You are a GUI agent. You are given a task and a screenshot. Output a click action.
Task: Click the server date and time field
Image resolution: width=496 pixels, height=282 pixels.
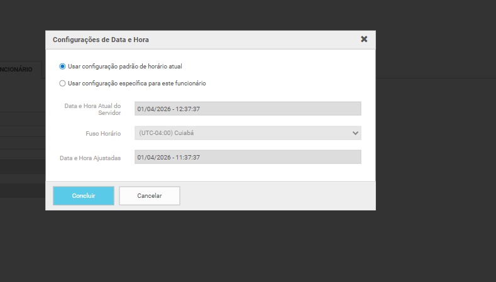(248, 109)
